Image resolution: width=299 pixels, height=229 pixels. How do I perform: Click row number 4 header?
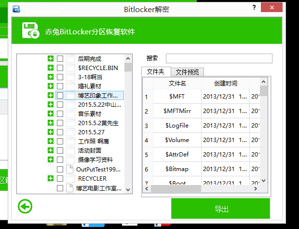[x=146, y=141]
